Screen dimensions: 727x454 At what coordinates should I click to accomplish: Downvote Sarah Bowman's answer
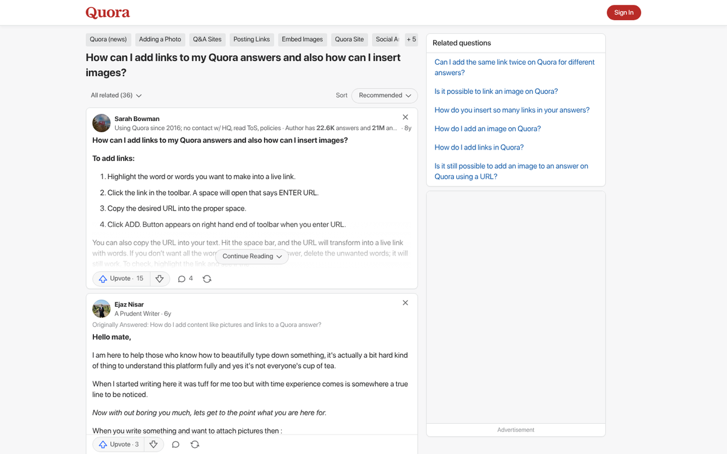[159, 278]
